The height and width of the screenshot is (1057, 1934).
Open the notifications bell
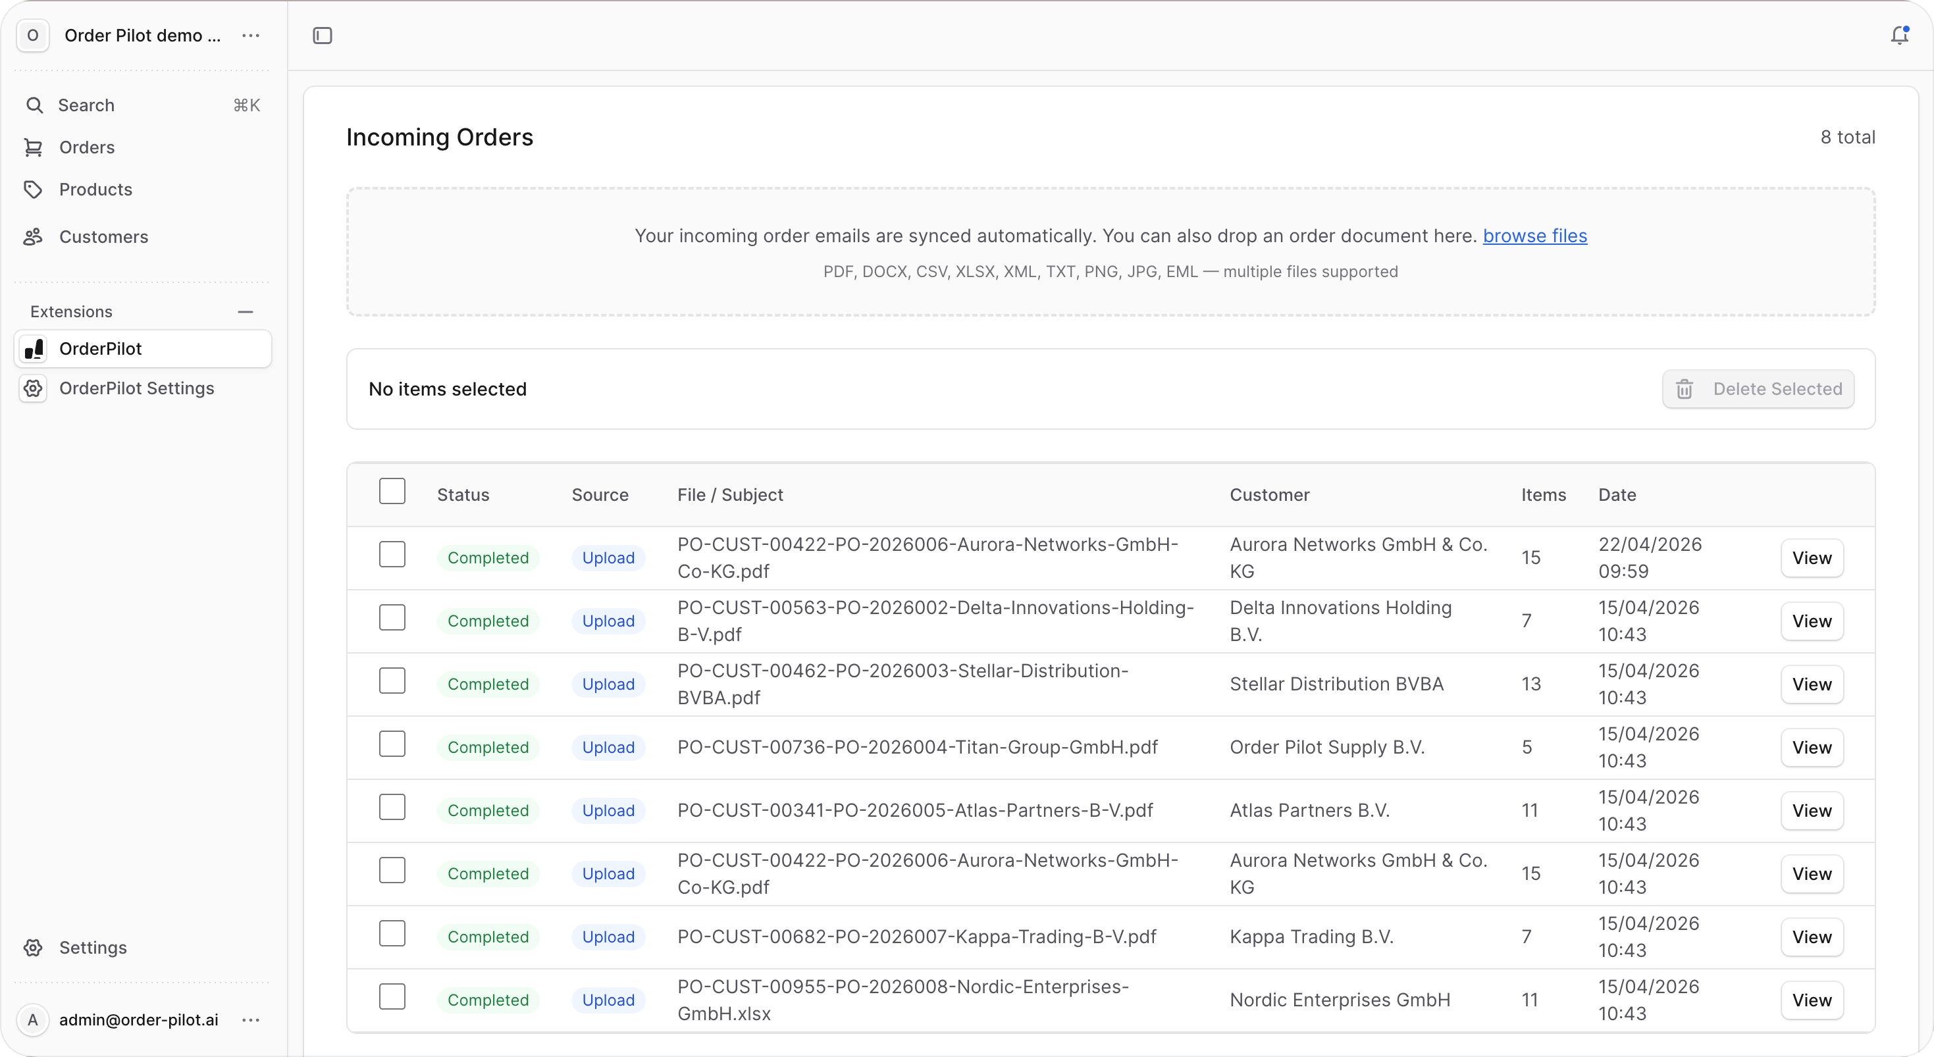1898,36
